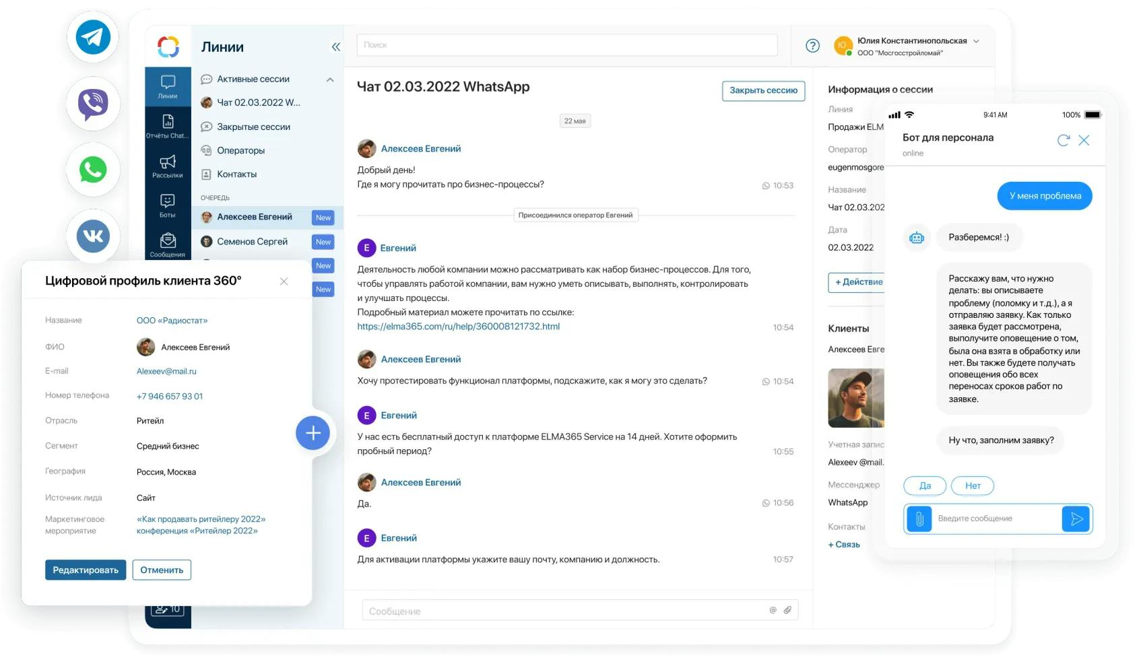
Task: Open the Боты section
Action: pos(168,205)
